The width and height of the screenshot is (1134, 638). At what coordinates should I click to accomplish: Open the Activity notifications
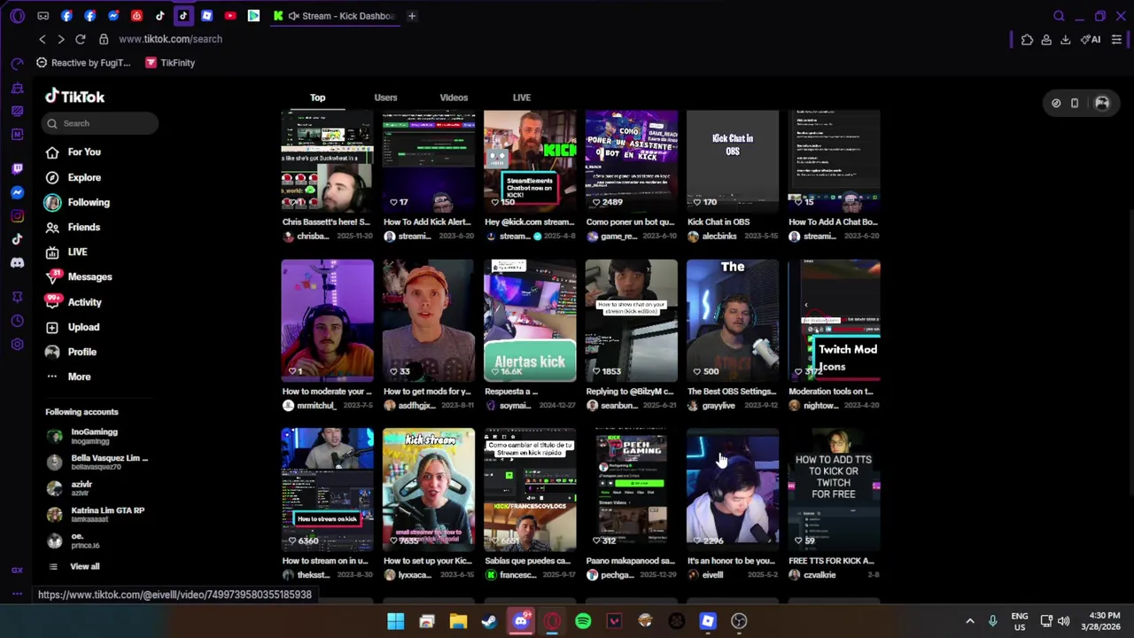[74, 302]
